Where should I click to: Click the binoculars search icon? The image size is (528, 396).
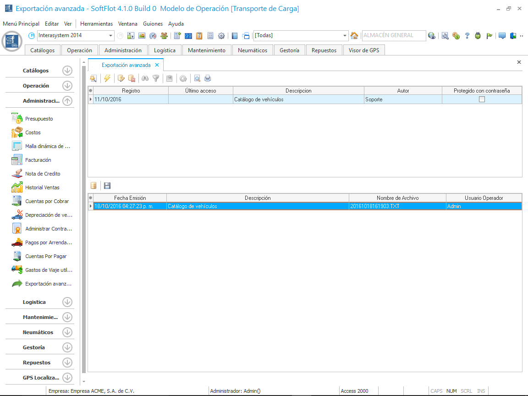(x=145, y=78)
